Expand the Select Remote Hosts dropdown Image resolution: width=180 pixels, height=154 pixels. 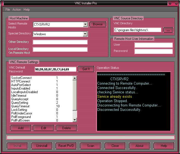(x=85, y=25)
